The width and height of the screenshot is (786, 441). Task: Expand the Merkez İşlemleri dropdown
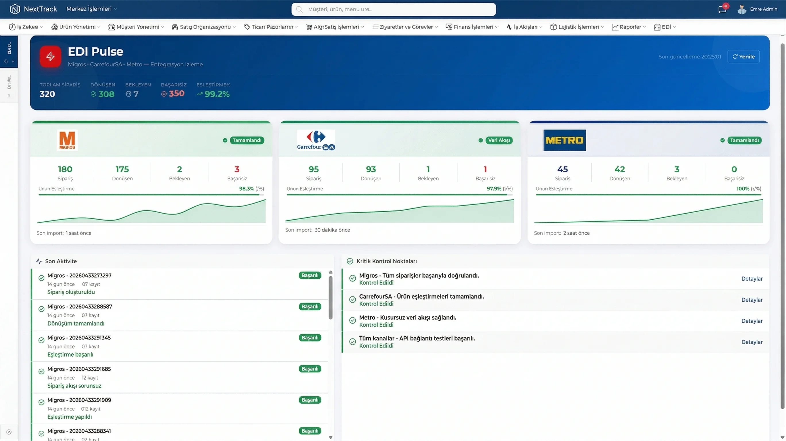coord(92,9)
